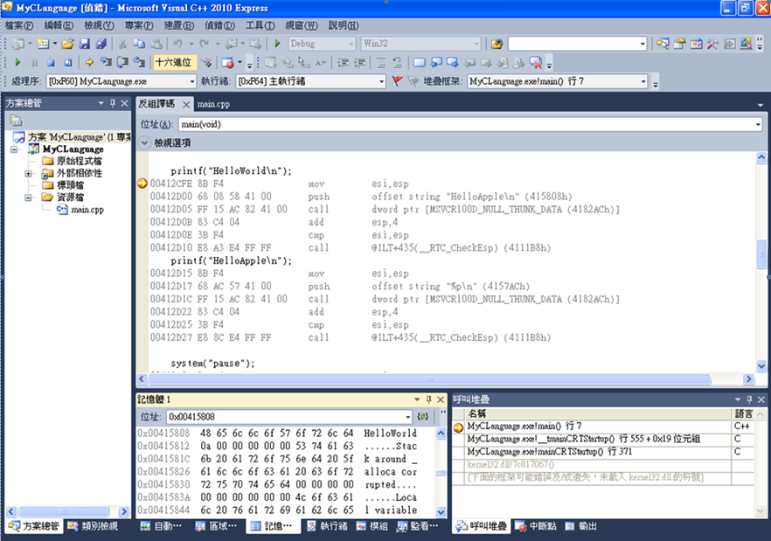The image size is (771, 541).
Task: Open the Debug configuration dropdown
Action: pyautogui.click(x=351, y=44)
